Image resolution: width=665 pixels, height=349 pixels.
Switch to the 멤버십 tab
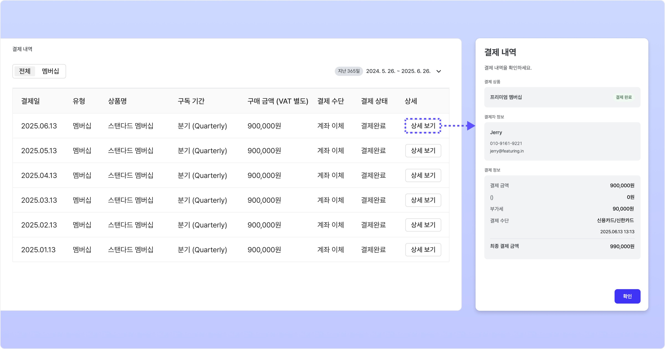tap(50, 71)
